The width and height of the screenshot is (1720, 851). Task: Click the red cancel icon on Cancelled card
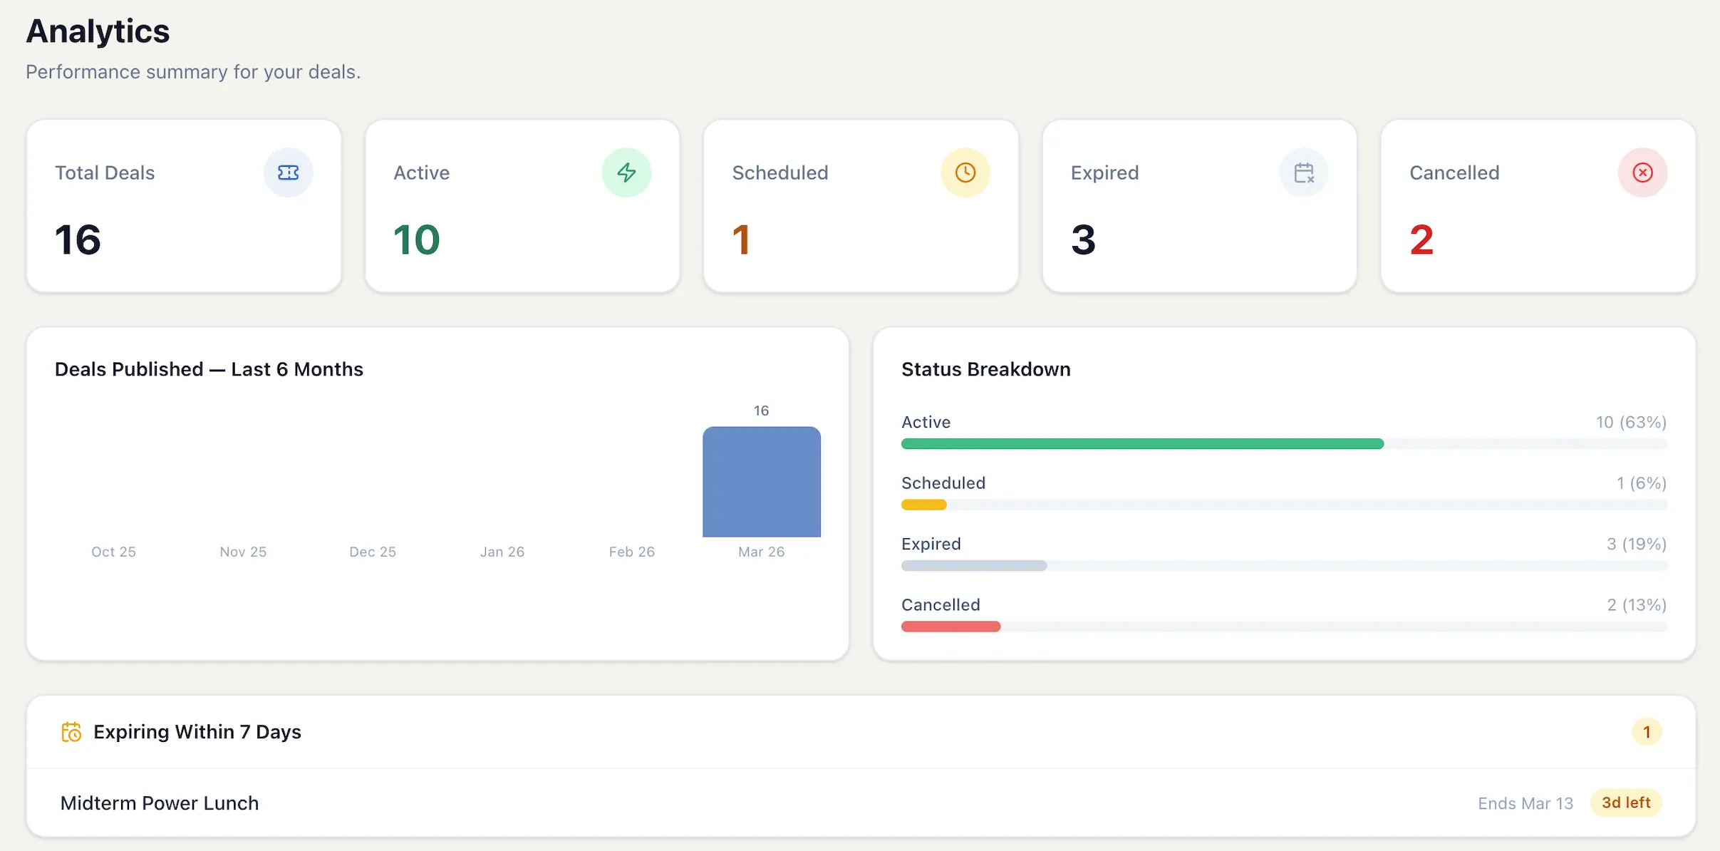(1642, 172)
